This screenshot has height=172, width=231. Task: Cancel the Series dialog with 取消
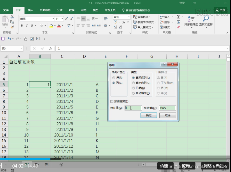coord(168,115)
